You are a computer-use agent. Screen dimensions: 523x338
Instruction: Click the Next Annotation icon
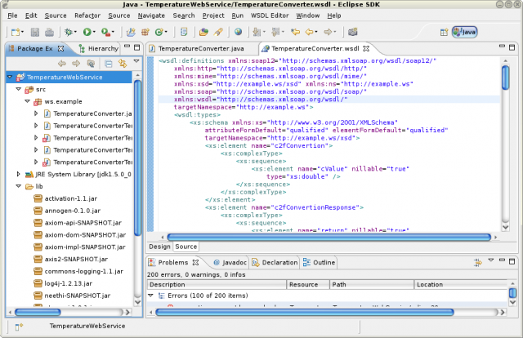(x=257, y=32)
